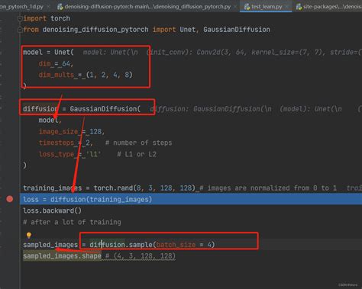This screenshot has width=362, height=289.
Task: Click '# images are normalized from 0 to 1' comment
Action: coord(268,188)
